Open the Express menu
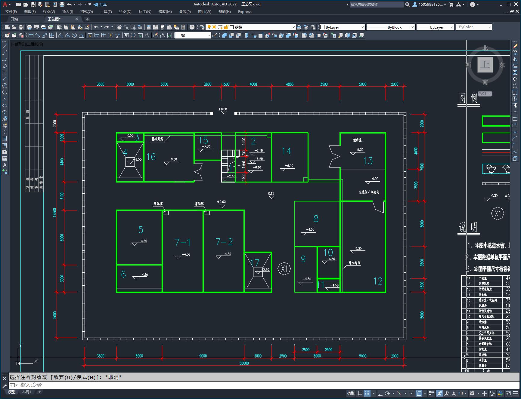Screen dimensions: 521x399 pyautogui.click(x=245, y=12)
